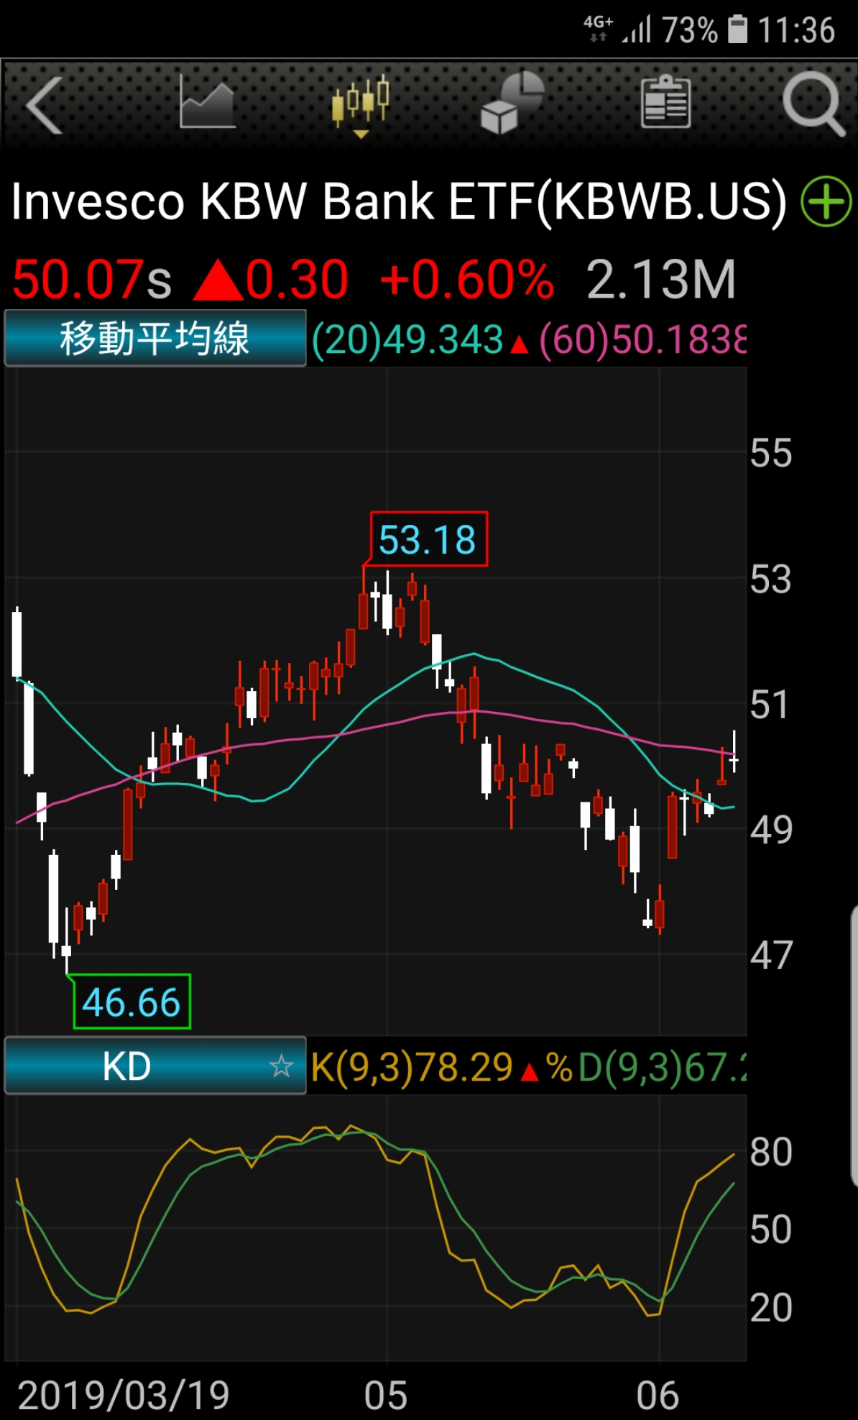The height and width of the screenshot is (1420, 858).
Task: Tap the Invesco KBW Bank ETF title
Action: (400, 201)
